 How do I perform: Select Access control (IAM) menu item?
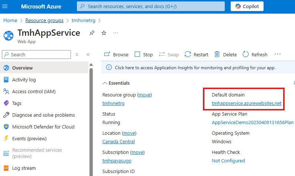pyautogui.click(x=34, y=91)
